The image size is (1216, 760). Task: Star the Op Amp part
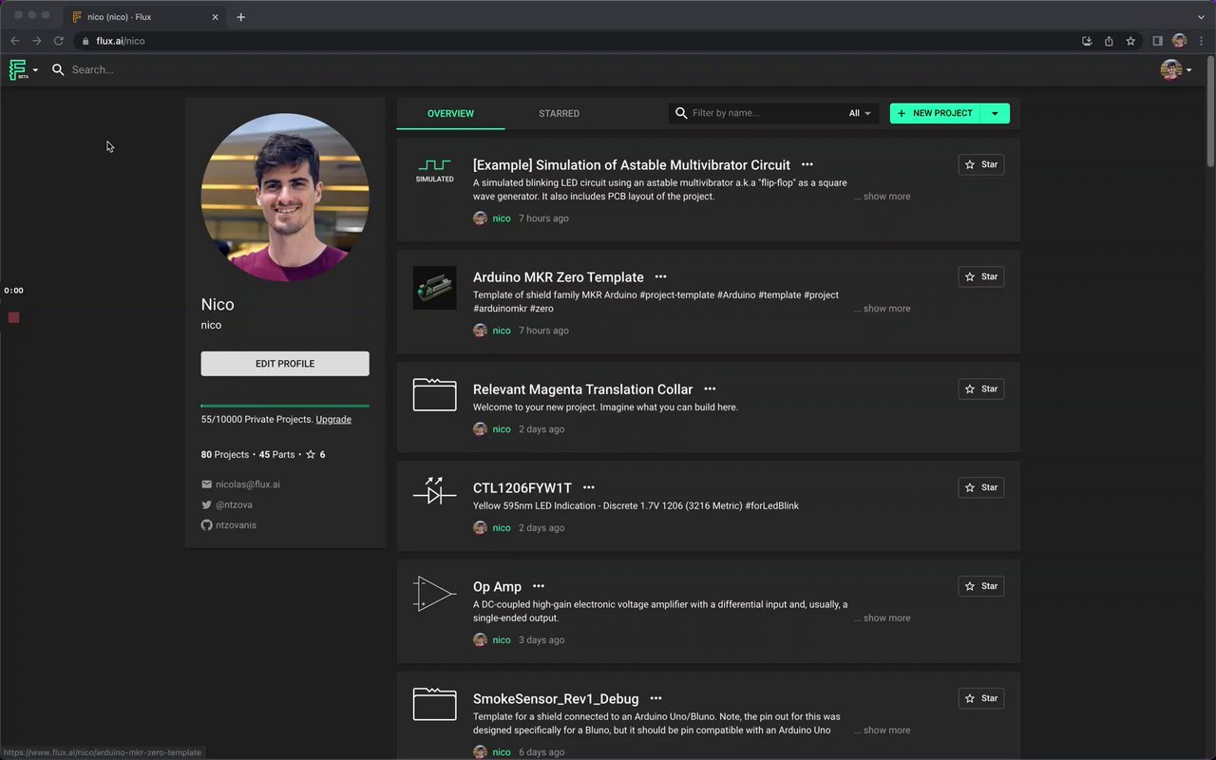[x=981, y=586]
